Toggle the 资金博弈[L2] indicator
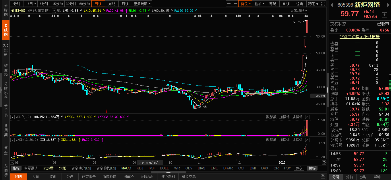The width and height of the screenshot is (391, 180). point(81,168)
